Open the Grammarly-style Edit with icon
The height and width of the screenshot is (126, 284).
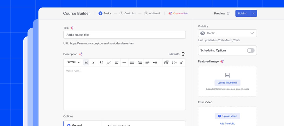(183, 54)
